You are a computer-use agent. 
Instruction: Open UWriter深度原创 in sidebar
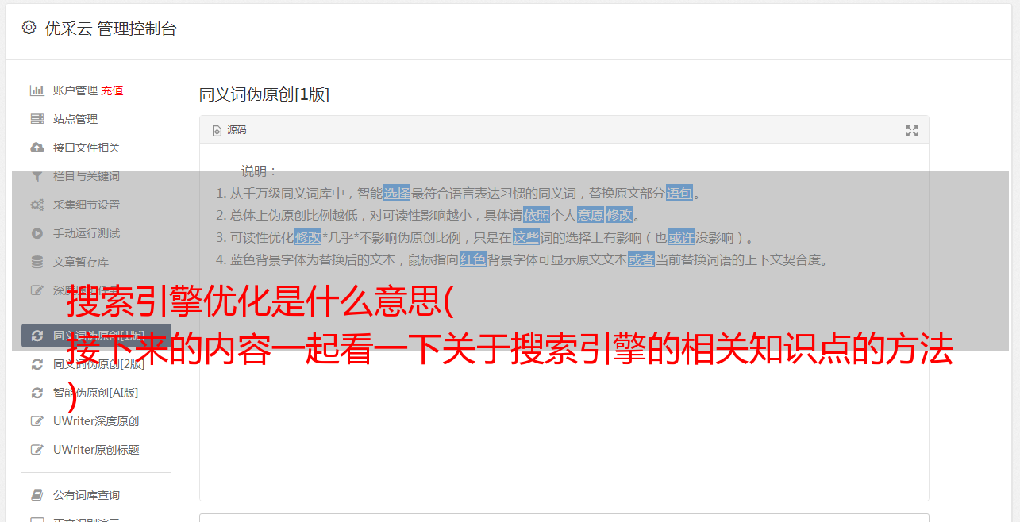(x=96, y=421)
